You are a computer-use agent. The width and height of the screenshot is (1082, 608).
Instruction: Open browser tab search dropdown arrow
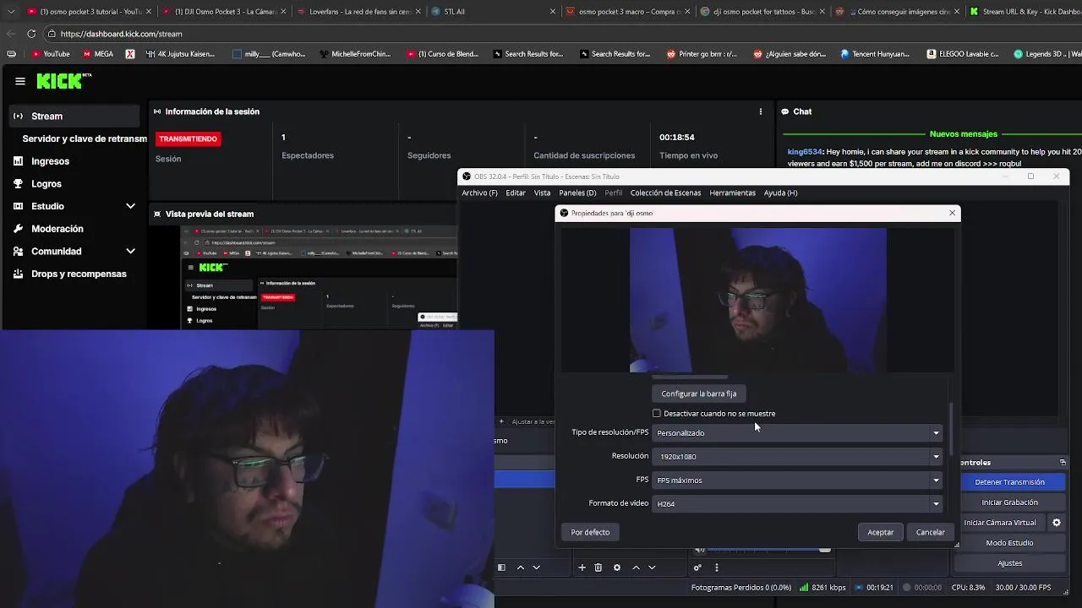11,12
